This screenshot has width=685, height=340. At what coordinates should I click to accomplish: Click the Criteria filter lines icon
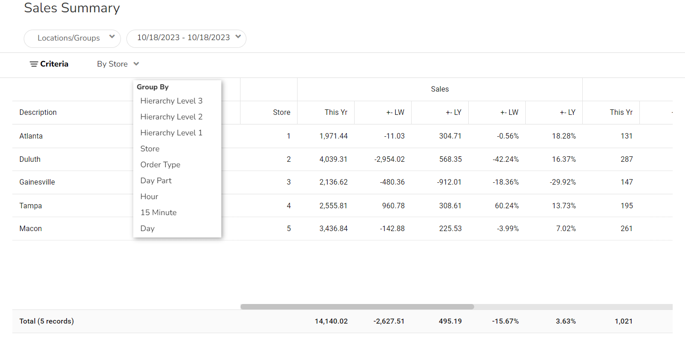point(33,64)
